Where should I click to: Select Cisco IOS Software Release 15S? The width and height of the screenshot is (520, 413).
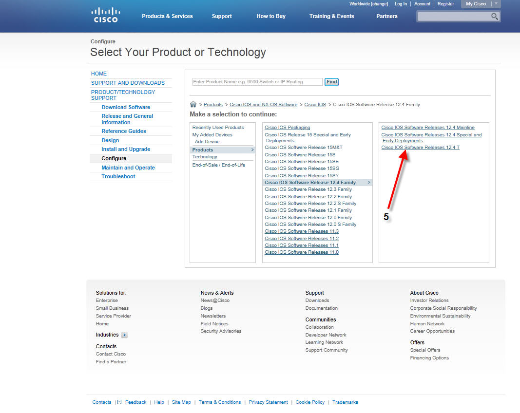(x=300, y=155)
